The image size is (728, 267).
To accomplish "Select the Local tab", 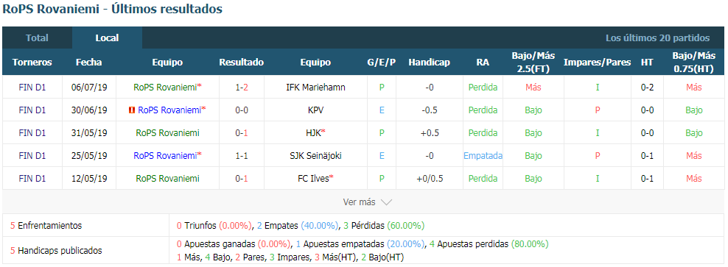I will coord(108,38).
